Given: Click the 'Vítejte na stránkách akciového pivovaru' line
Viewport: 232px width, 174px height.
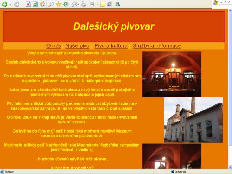Looking at the screenshot, I should tap(72, 53).
